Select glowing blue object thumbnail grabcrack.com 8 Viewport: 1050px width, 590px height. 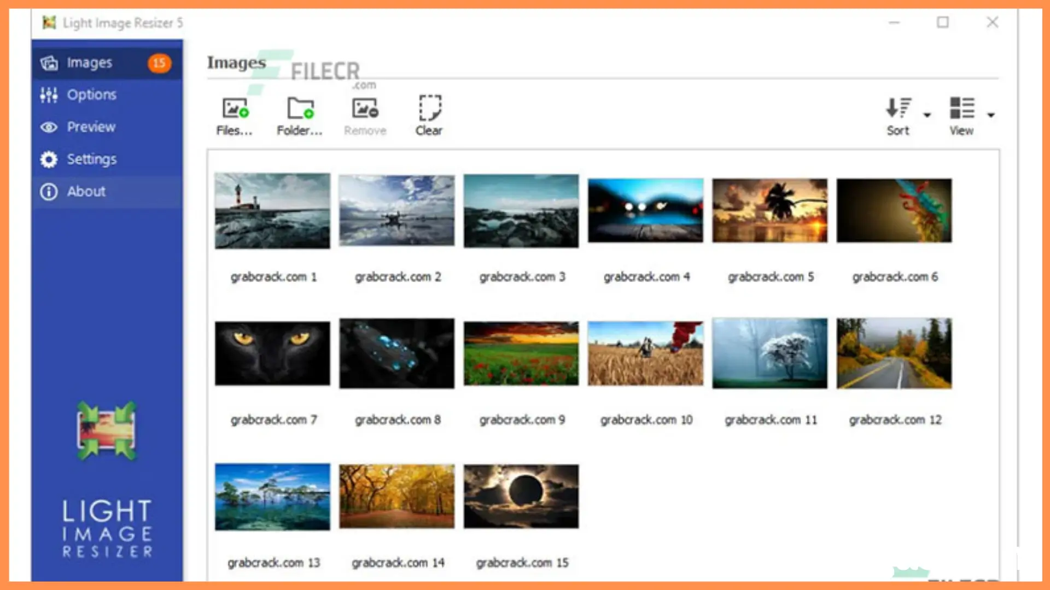396,353
